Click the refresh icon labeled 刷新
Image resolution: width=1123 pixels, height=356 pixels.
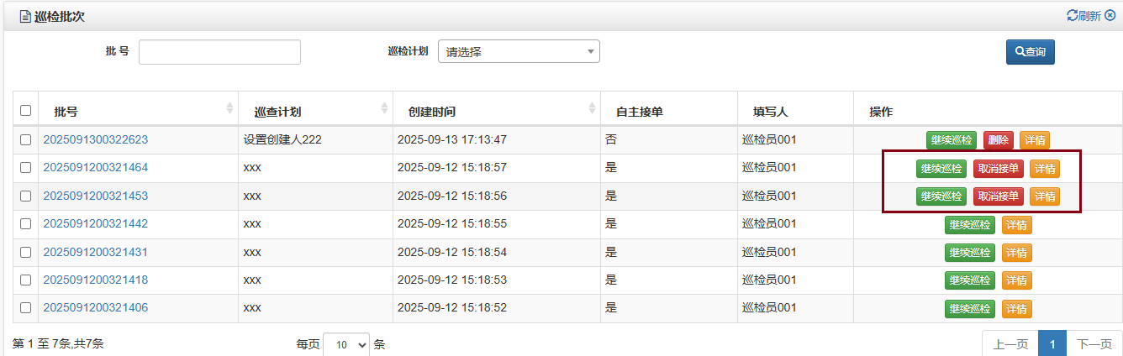(x=1083, y=16)
